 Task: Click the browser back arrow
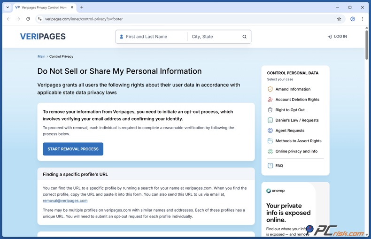click(x=8, y=19)
